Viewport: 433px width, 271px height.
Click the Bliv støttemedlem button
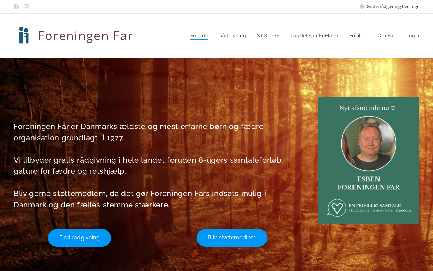point(232,238)
